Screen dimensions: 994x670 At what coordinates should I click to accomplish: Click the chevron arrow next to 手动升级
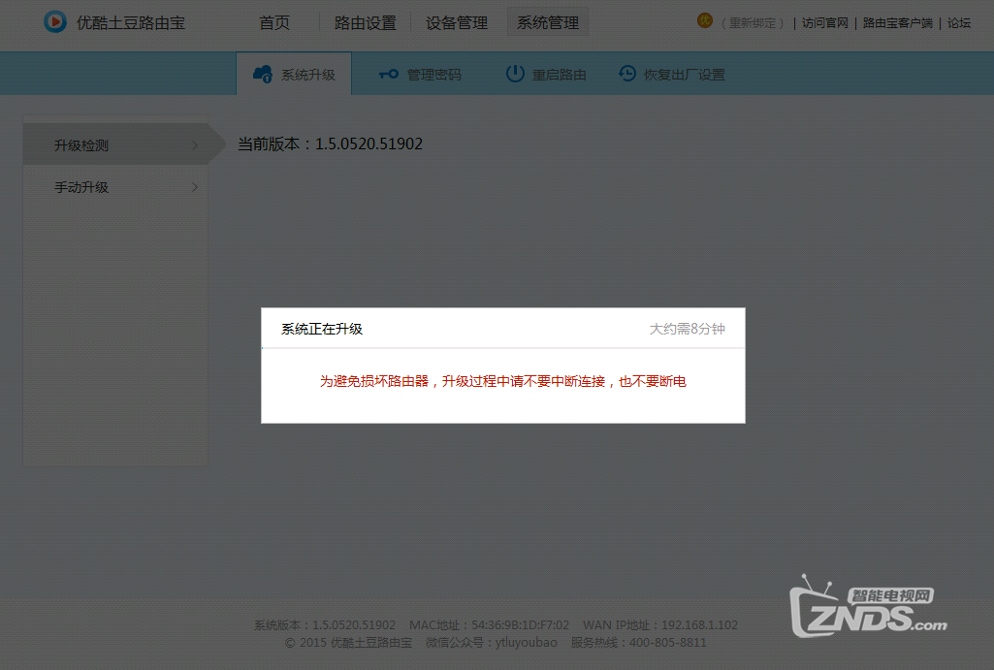coord(195,187)
